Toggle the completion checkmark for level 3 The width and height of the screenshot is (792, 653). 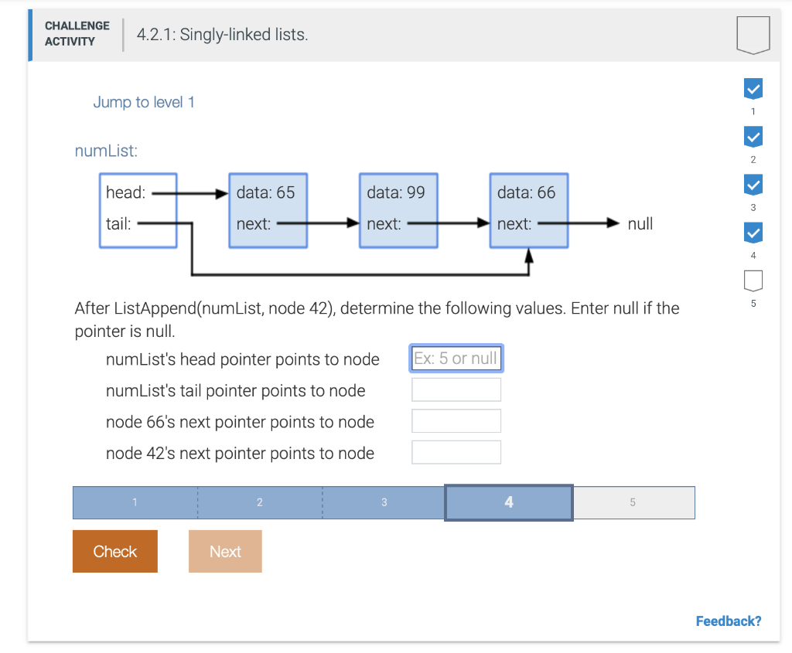click(753, 184)
